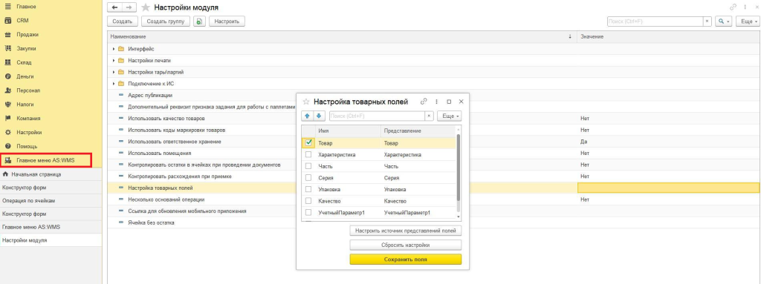The width and height of the screenshot is (761, 284).
Task: Clear the main search field with X
Action: 707,22
